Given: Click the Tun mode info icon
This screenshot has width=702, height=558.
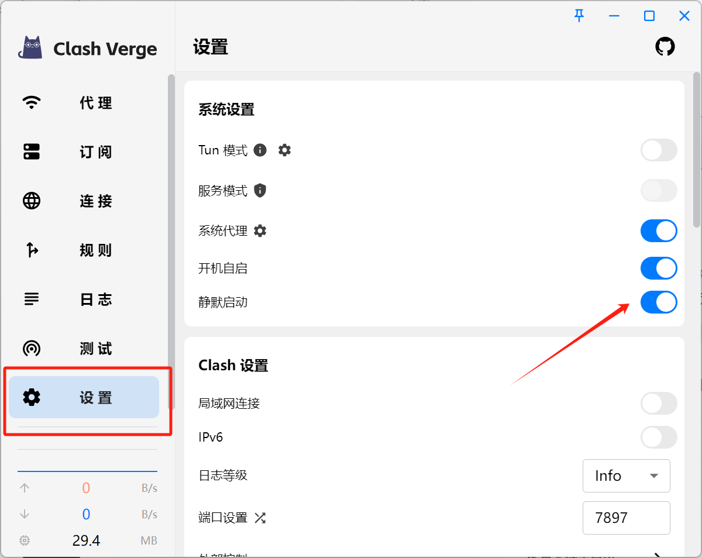Looking at the screenshot, I should click(260, 150).
